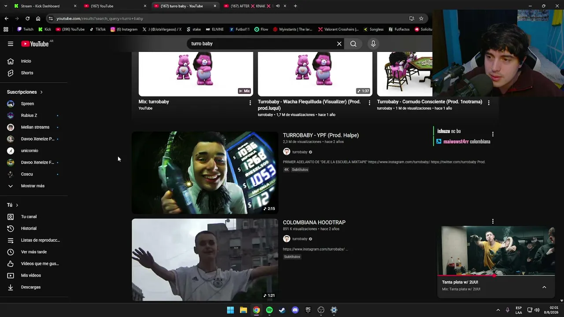Open the COLOMBIANA HOODTRAP video title
Screen dimensions: 564x317
(x=314, y=222)
